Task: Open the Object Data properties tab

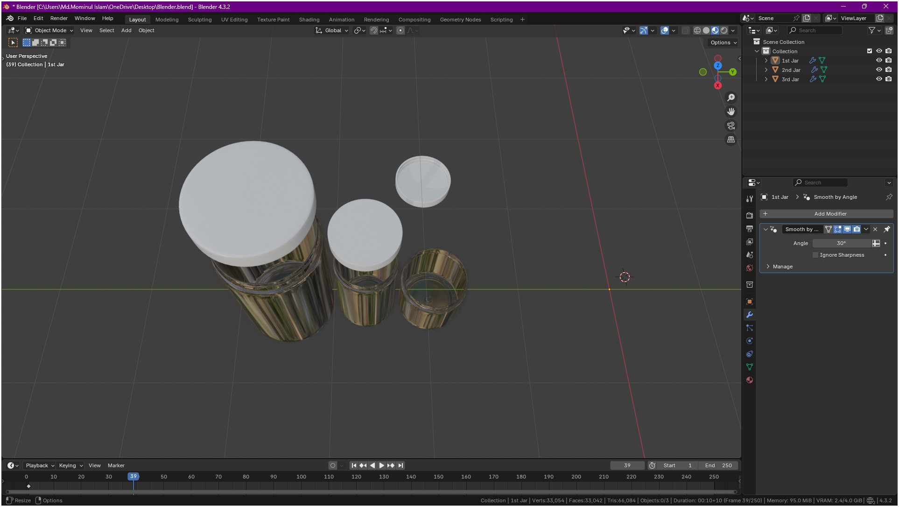Action: coord(750,367)
